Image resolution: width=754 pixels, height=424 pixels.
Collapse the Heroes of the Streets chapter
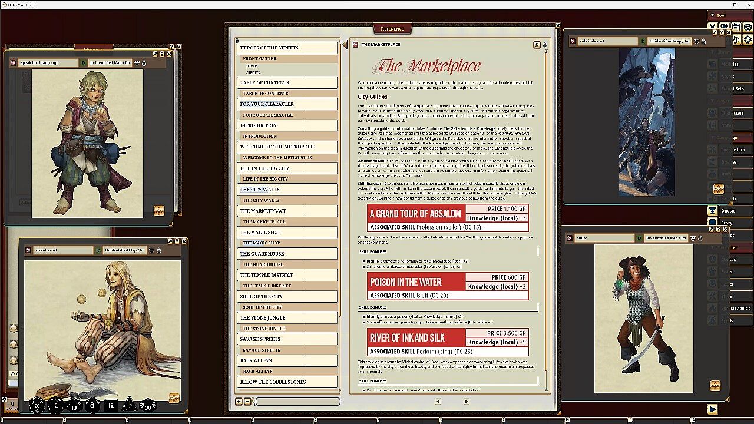[287, 48]
